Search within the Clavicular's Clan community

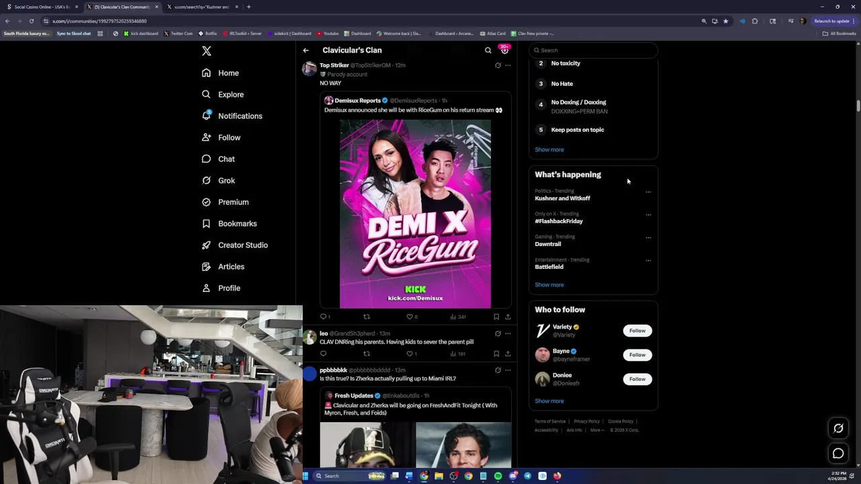[x=488, y=50]
